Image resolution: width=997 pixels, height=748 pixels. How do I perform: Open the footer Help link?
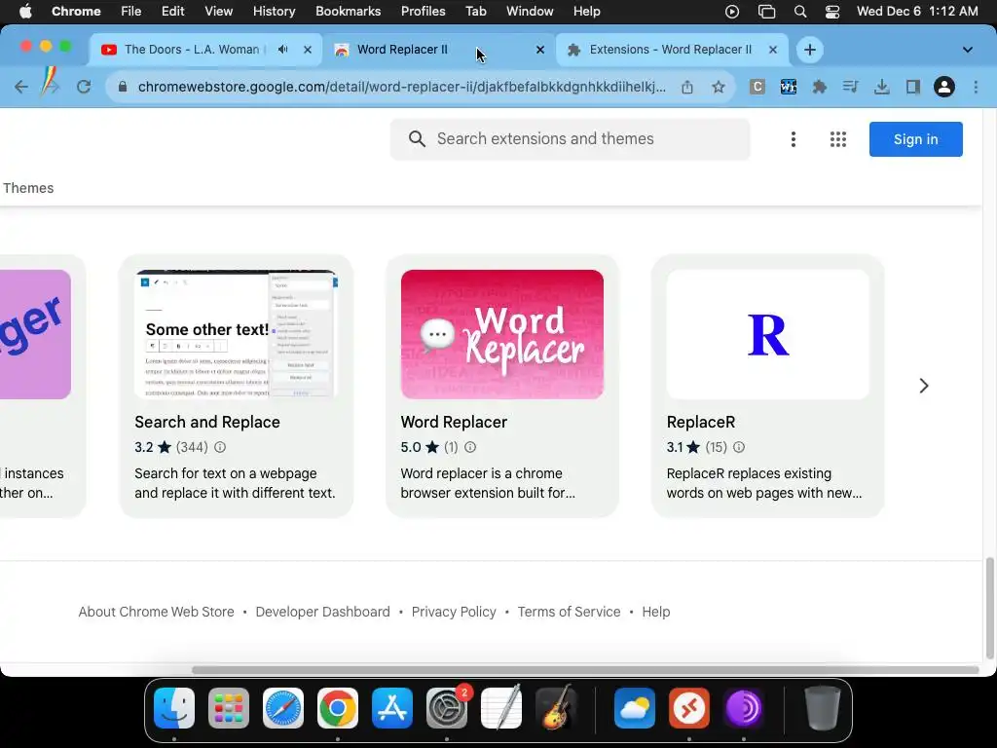[655, 612]
